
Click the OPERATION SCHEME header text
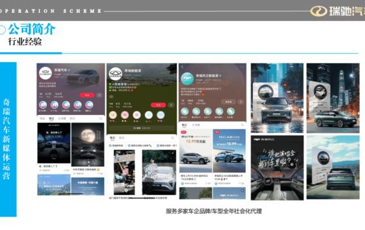tap(51, 11)
